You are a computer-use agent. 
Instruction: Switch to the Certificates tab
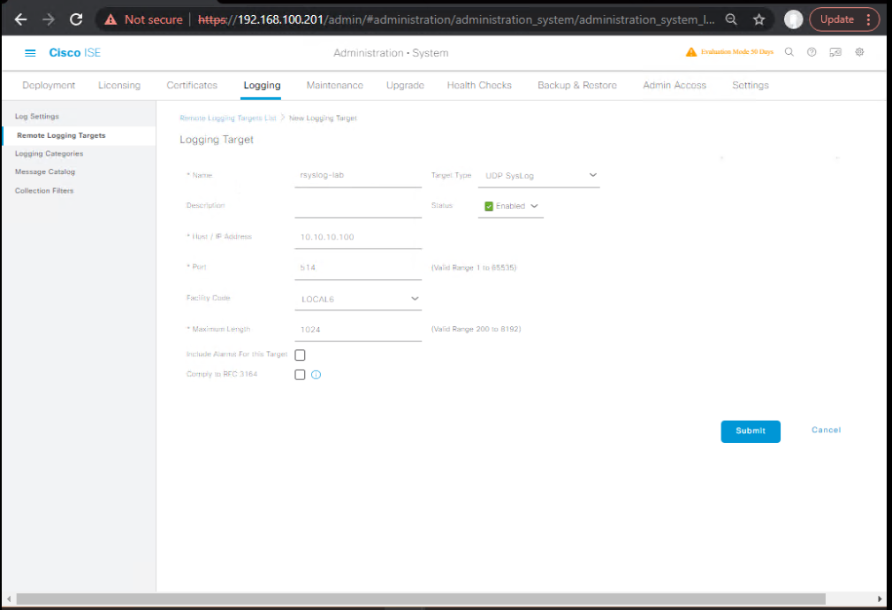[192, 85]
